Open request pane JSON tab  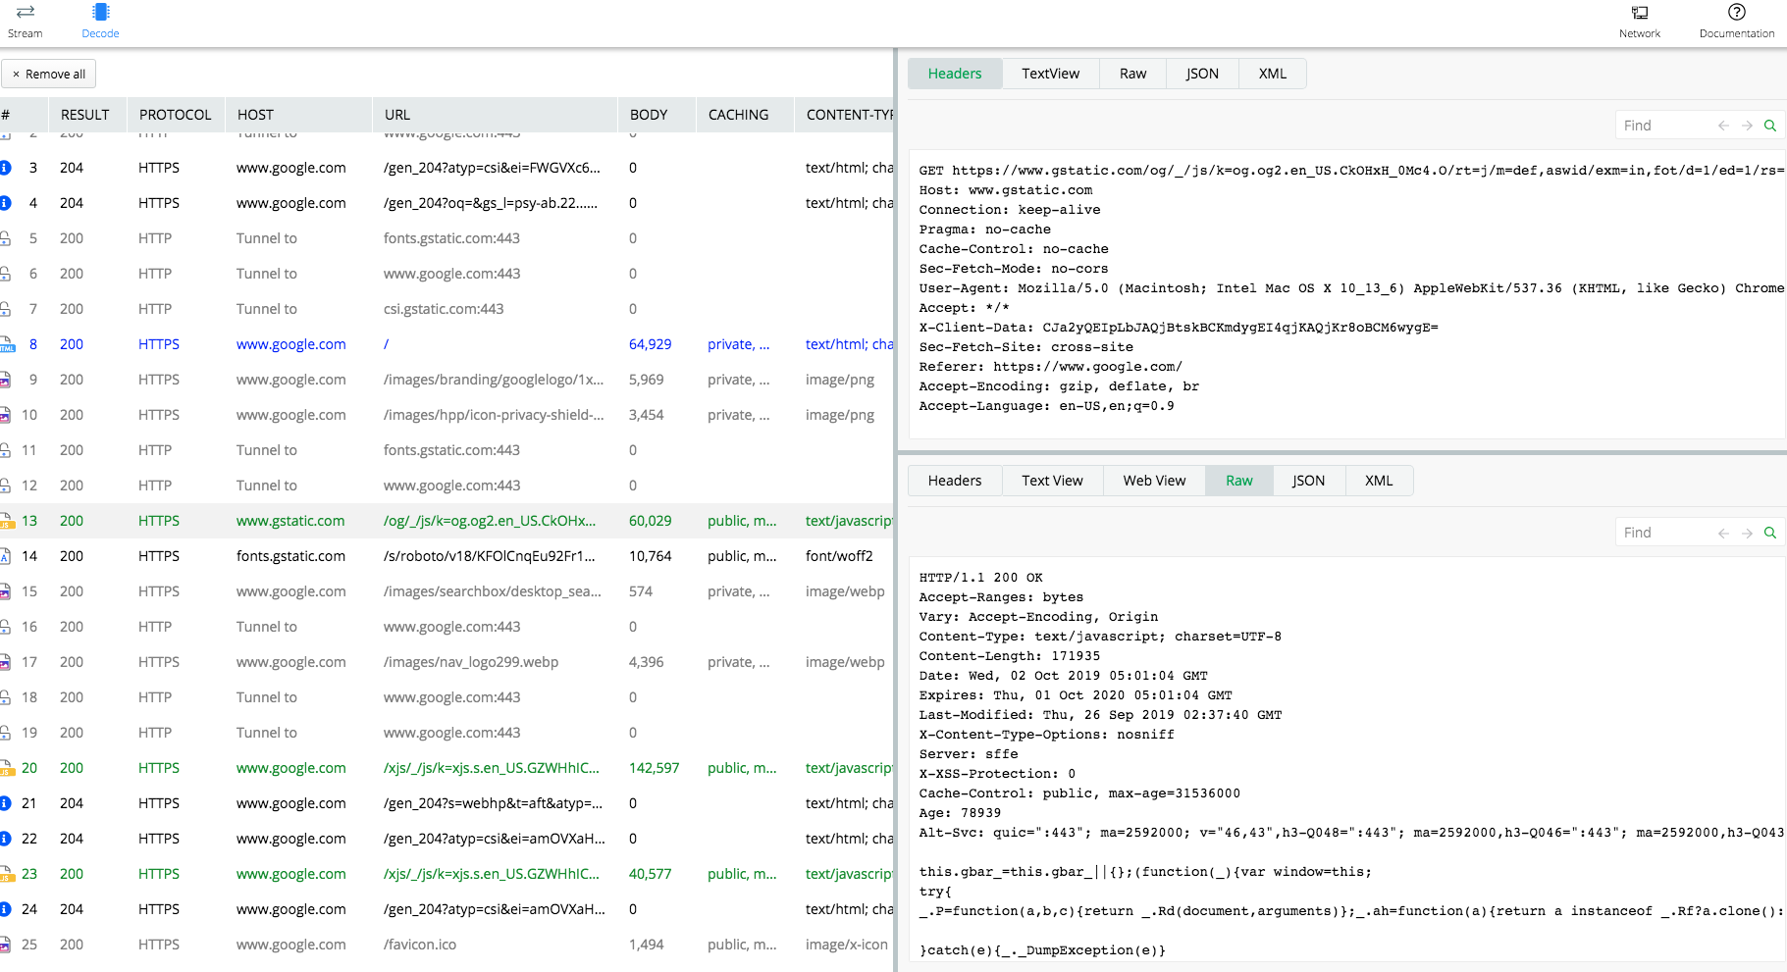1202,74
